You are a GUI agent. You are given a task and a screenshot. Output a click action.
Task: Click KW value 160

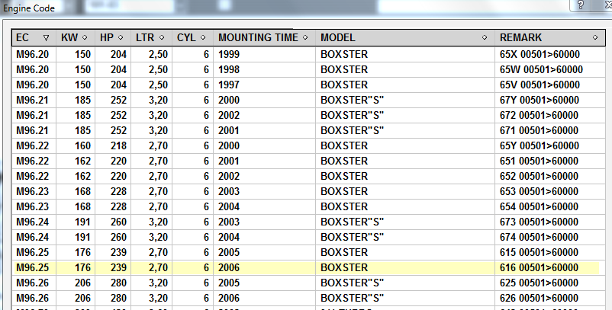click(x=82, y=145)
